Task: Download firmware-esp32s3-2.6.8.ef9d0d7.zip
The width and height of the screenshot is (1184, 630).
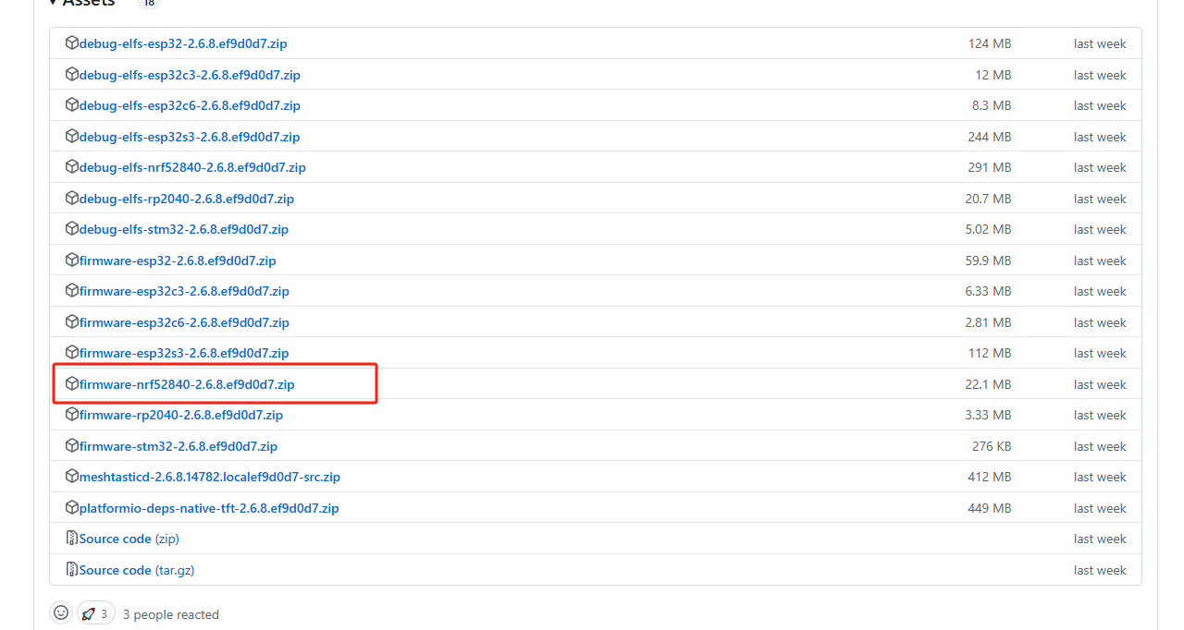Action: (184, 353)
